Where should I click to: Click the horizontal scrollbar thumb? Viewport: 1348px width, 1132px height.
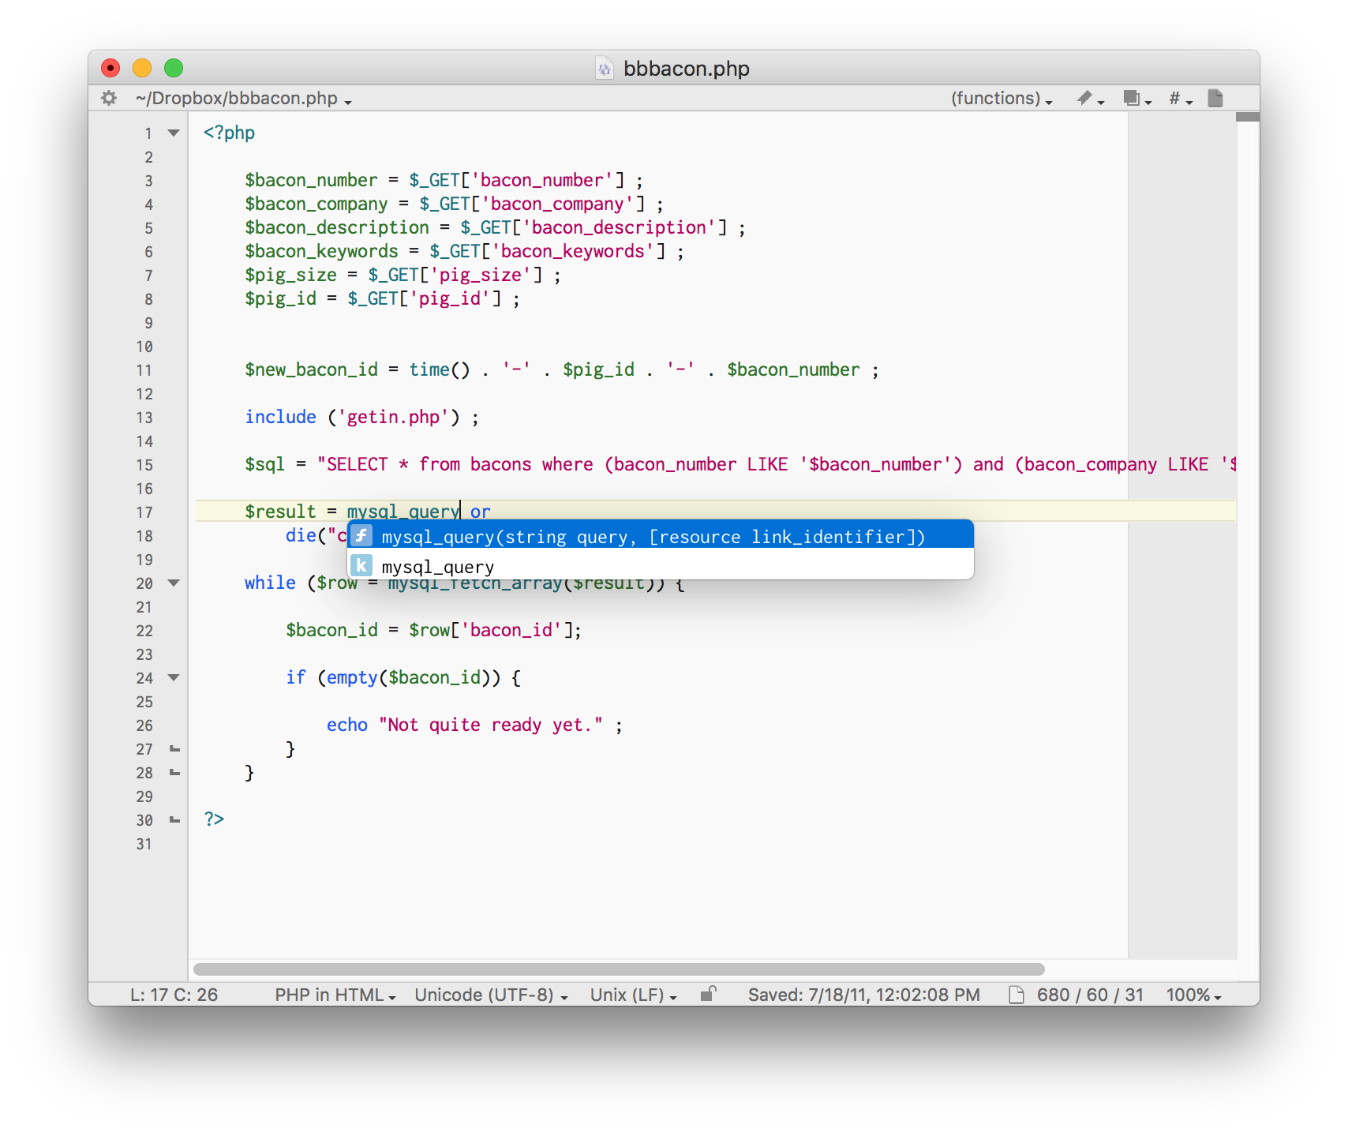pos(619,969)
